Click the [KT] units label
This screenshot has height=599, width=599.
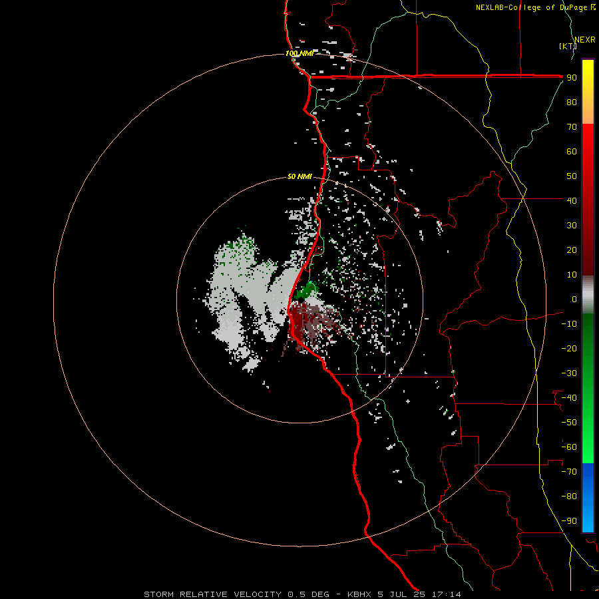pyautogui.click(x=568, y=46)
